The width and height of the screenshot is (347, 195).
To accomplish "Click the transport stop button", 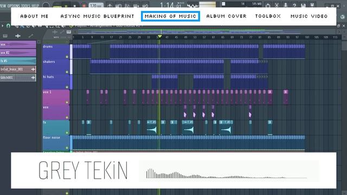I will tap(75, 6).
